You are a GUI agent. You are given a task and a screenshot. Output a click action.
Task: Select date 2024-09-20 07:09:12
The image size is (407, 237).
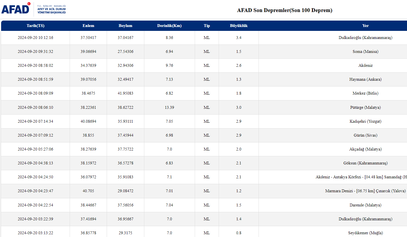tap(35, 135)
